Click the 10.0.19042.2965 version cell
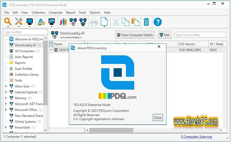 point(190,50)
